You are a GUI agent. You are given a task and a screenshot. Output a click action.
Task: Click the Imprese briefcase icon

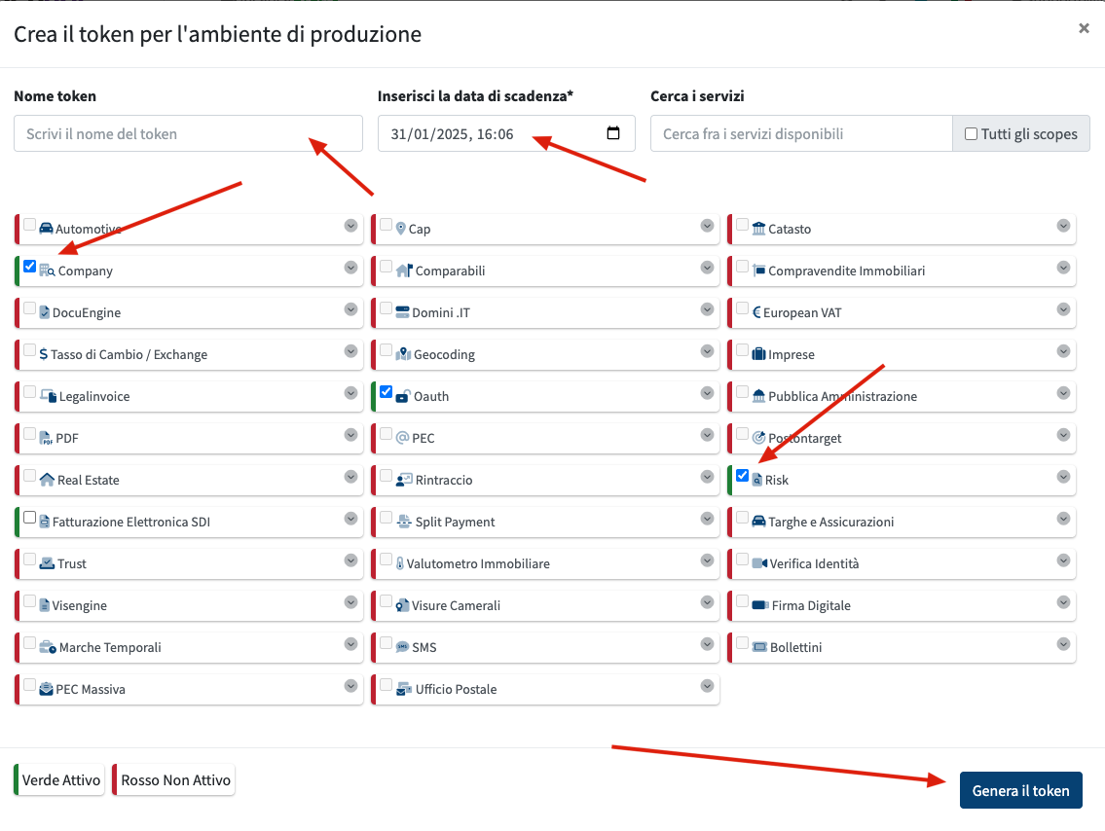click(759, 354)
